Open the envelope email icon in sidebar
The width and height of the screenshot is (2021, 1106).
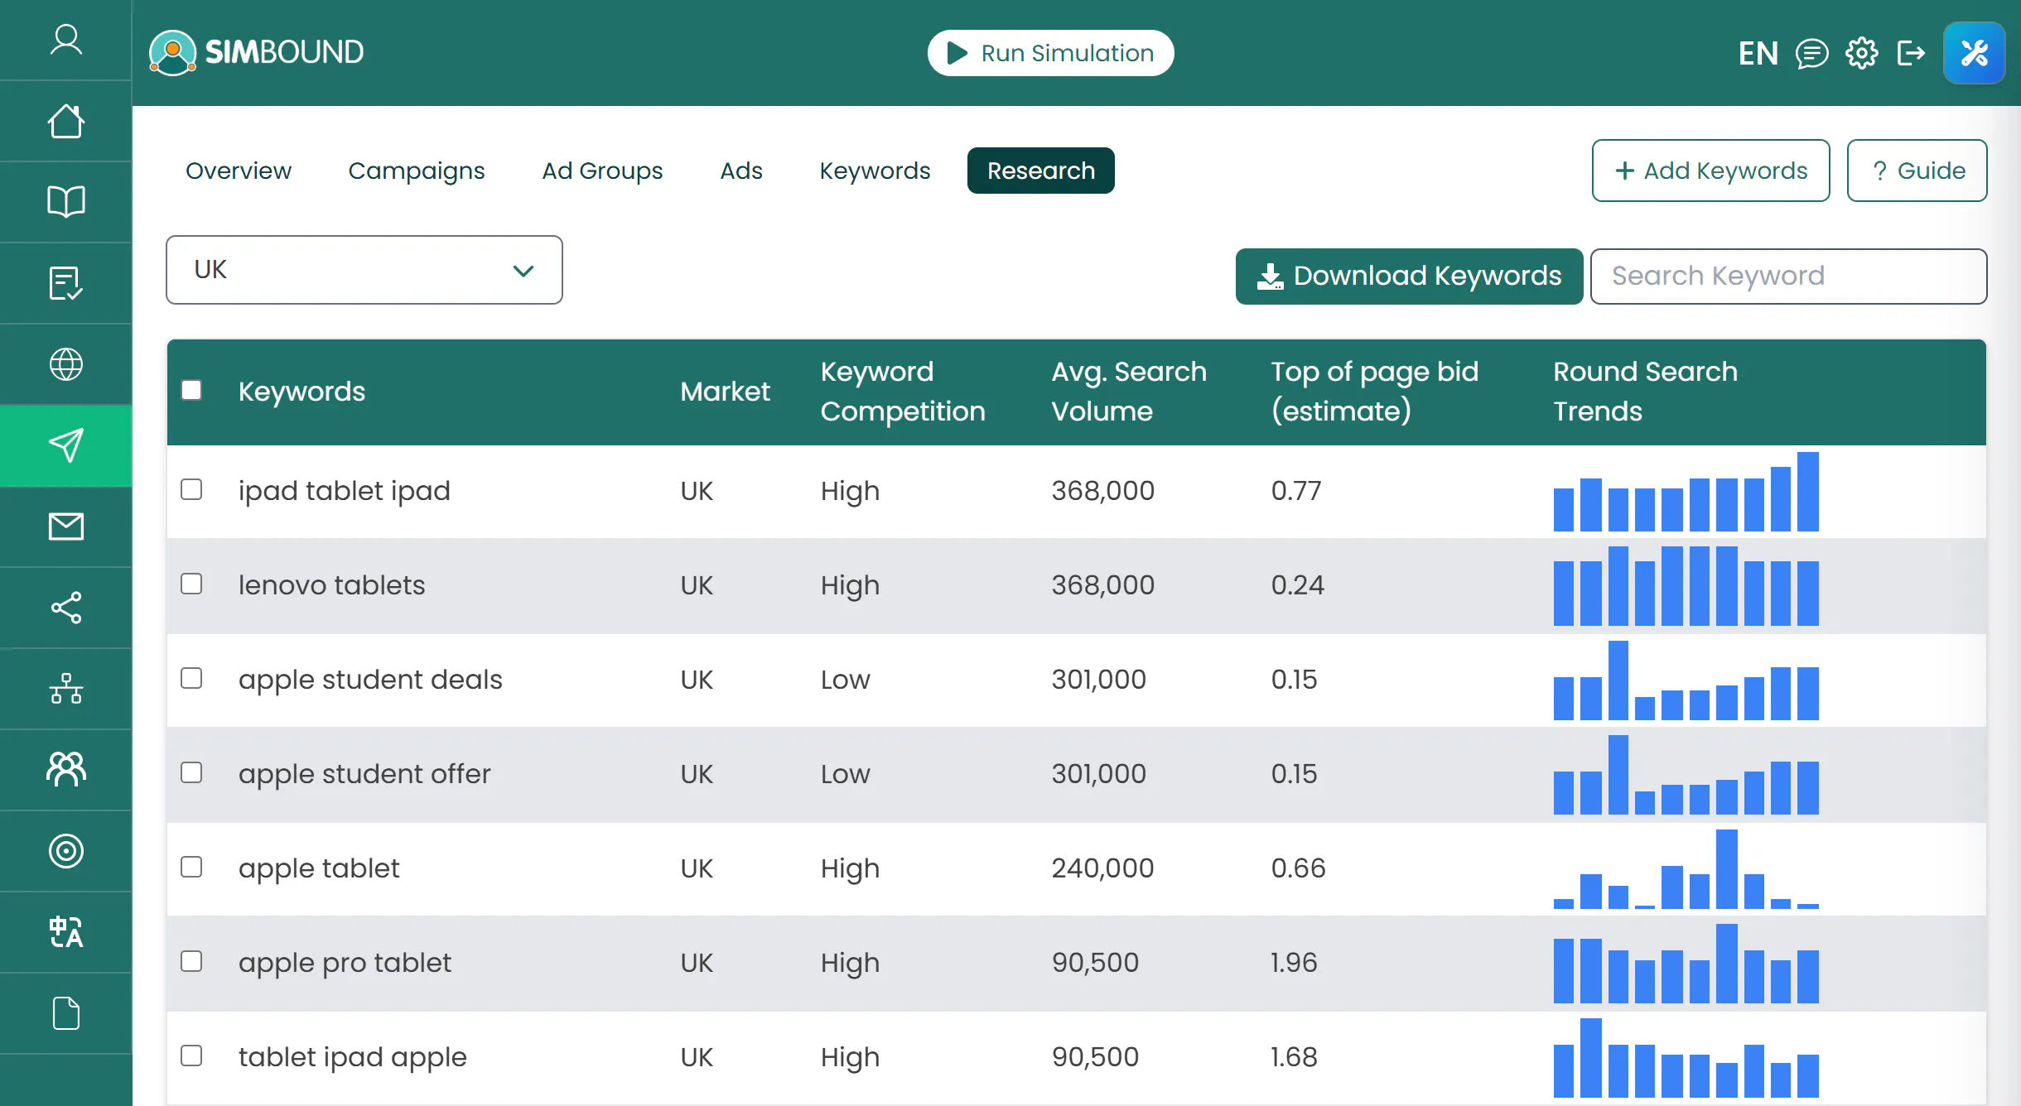(x=66, y=527)
